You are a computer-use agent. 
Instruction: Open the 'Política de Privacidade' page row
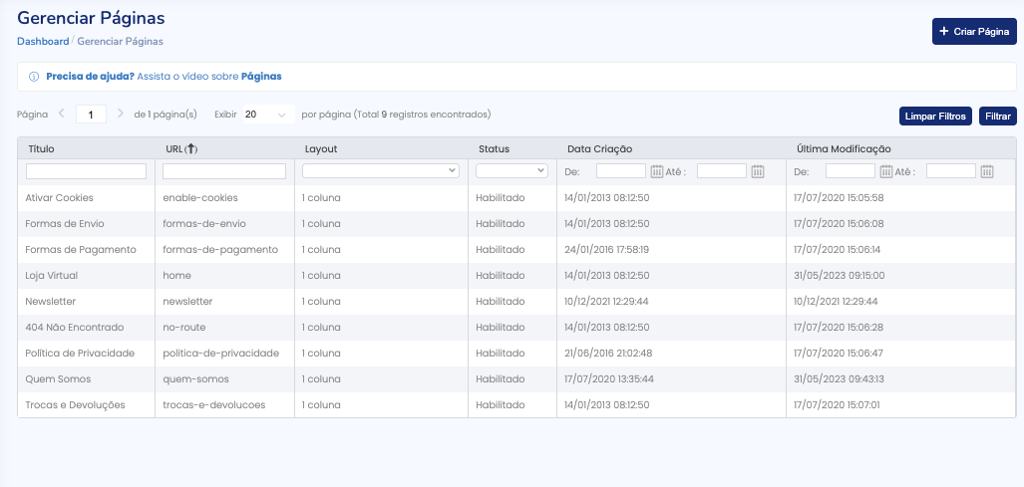(x=81, y=354)
